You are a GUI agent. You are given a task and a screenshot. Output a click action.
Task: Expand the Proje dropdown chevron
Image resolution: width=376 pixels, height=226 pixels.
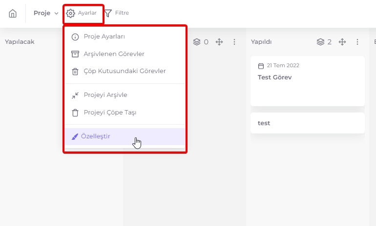[x=56, y=13]
